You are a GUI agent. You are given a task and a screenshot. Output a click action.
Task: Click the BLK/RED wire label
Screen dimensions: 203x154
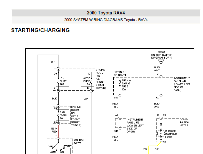(x=54, y=130)
